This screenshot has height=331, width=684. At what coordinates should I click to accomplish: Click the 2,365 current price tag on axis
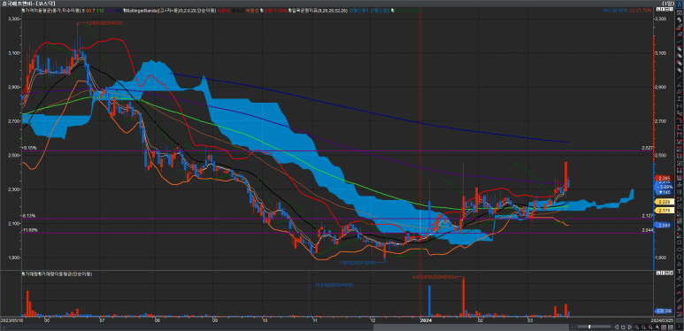(x=665, y=178)
